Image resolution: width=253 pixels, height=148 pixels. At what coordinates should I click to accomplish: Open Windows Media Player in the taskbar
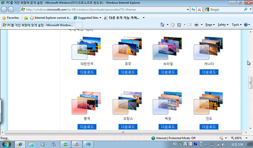(43, 144)
